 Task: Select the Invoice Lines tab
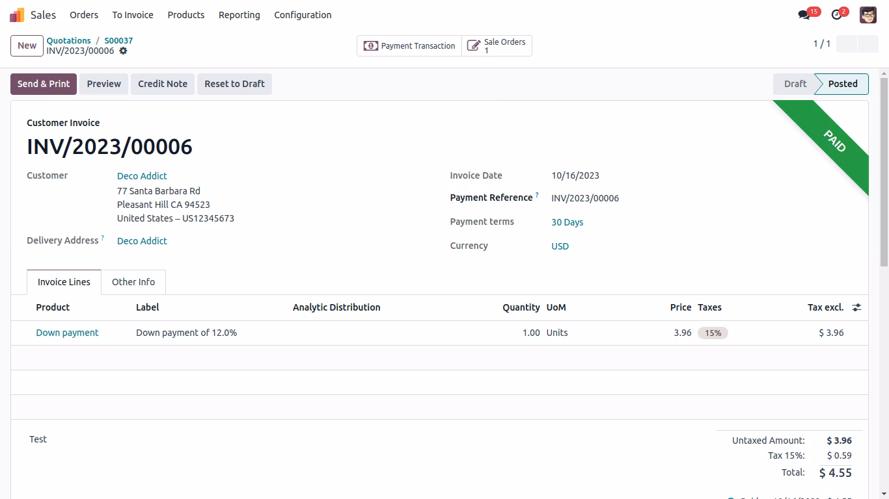pos(64,282)
